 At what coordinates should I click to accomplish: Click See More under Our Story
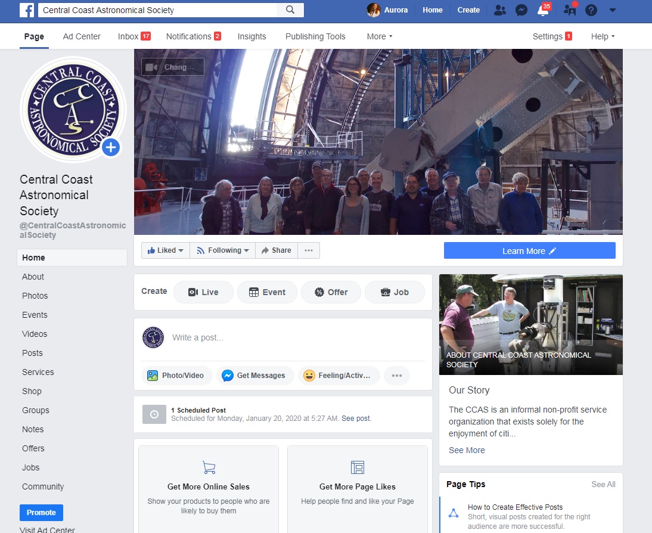pos(467,450)
